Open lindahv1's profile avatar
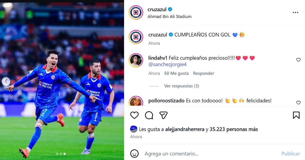 (x=136, y=60)
